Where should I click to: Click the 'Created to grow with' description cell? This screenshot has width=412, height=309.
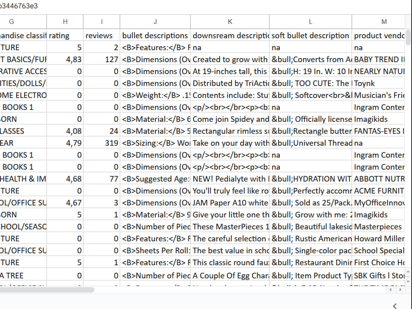230,59
